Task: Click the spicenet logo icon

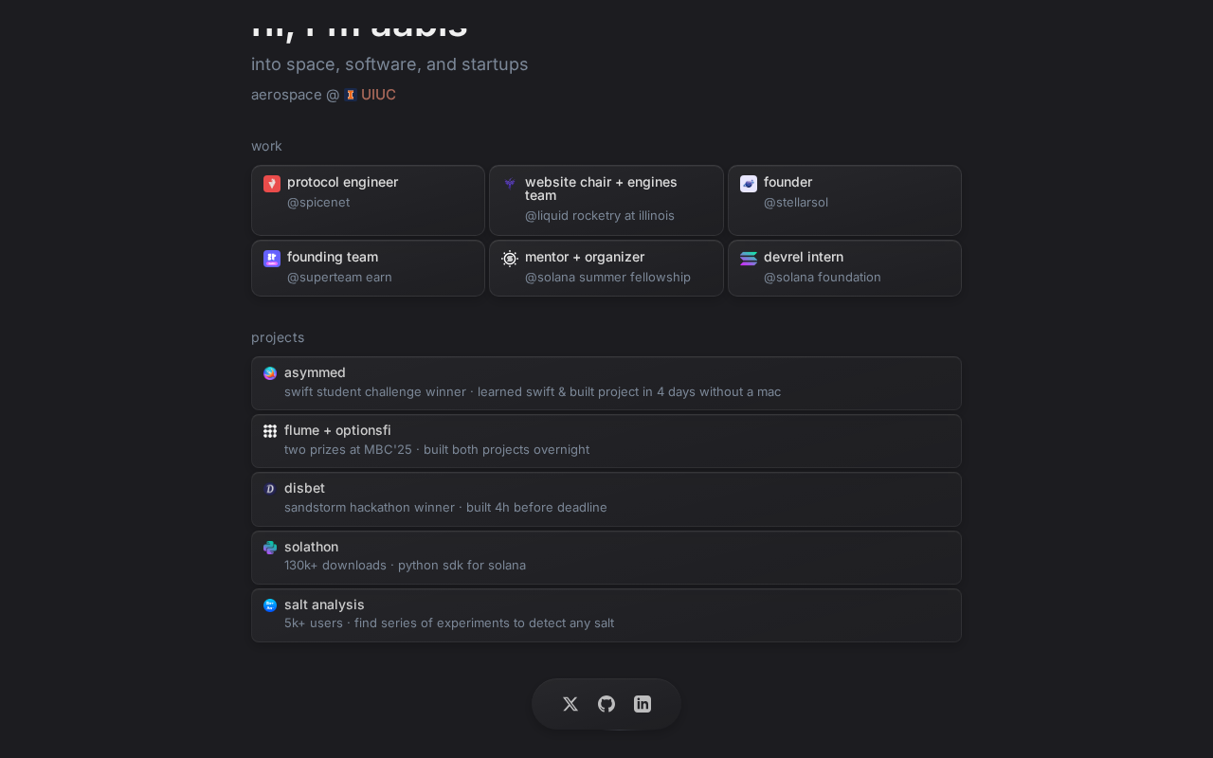Action: click(272, 184)
